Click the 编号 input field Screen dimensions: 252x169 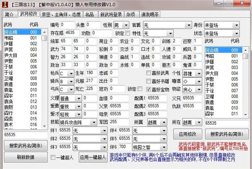coord(68,25)
